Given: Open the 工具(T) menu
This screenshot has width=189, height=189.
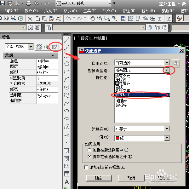Looking at the screenshot, I should click(90, 11).
